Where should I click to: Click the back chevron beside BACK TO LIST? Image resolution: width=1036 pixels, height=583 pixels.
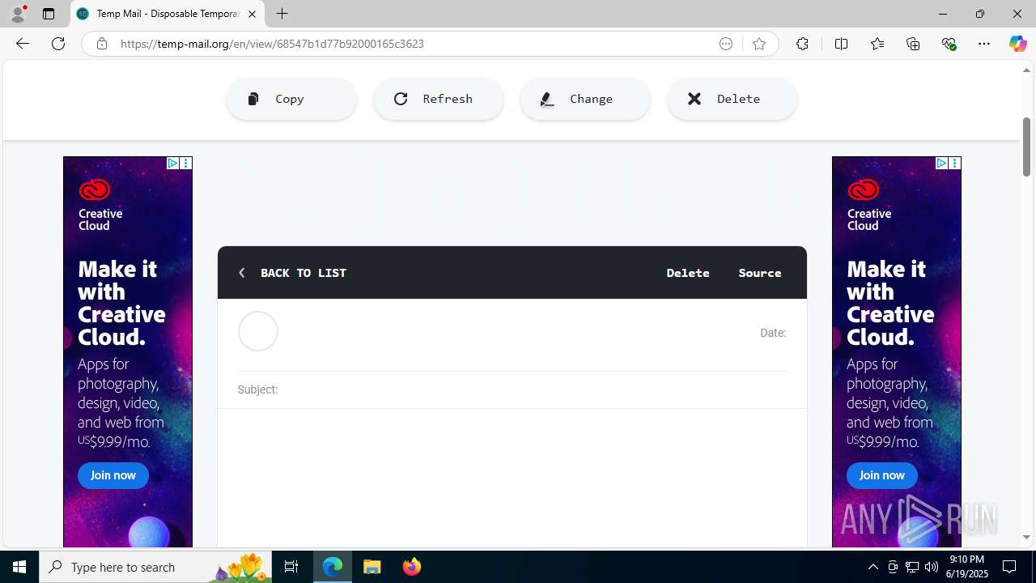coord(241,273)
